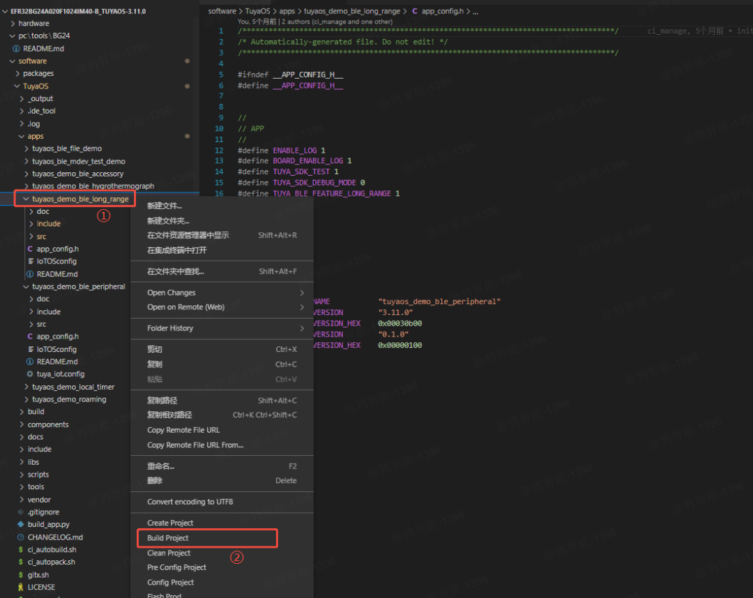Select Create Project in context menu

(x=170, y=523)
